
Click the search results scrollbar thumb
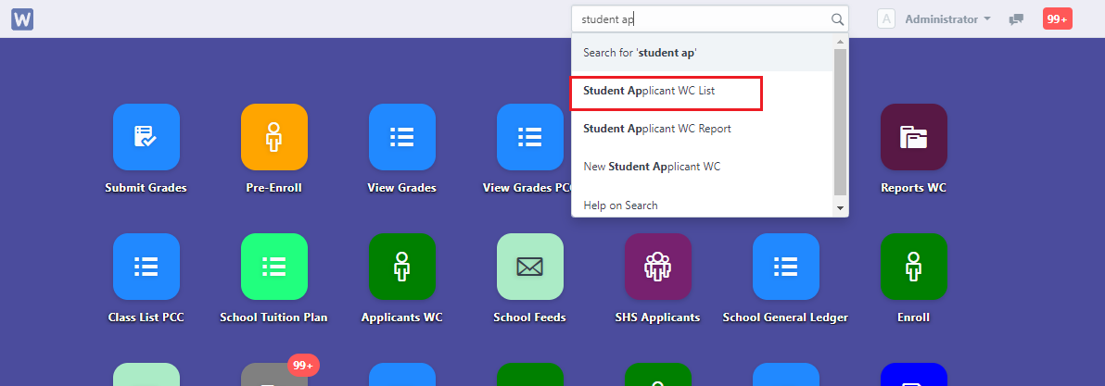(840, 122)
